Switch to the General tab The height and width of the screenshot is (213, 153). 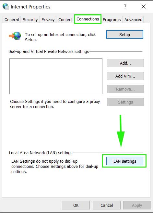click(x=12, y=20)
